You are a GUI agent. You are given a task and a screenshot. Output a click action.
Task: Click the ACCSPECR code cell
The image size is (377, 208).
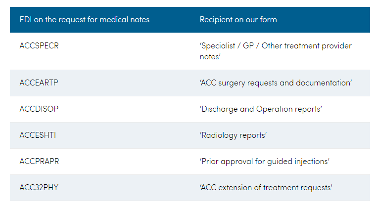tap(39, 45)
